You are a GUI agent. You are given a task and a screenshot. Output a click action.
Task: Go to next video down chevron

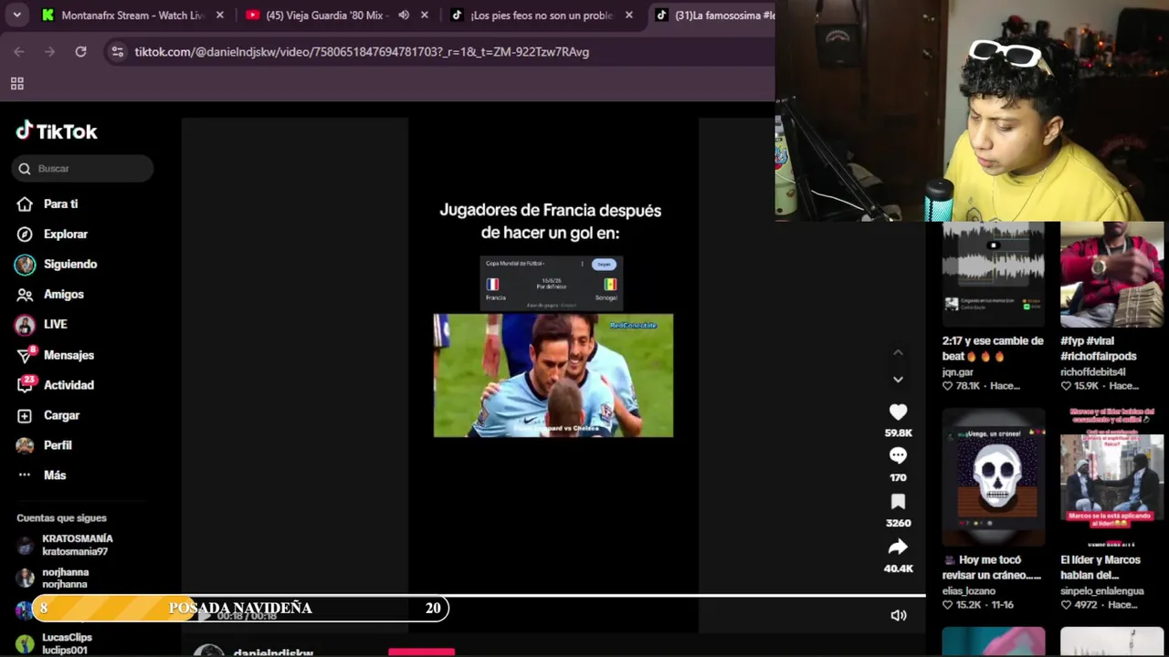tap(898, 380)
